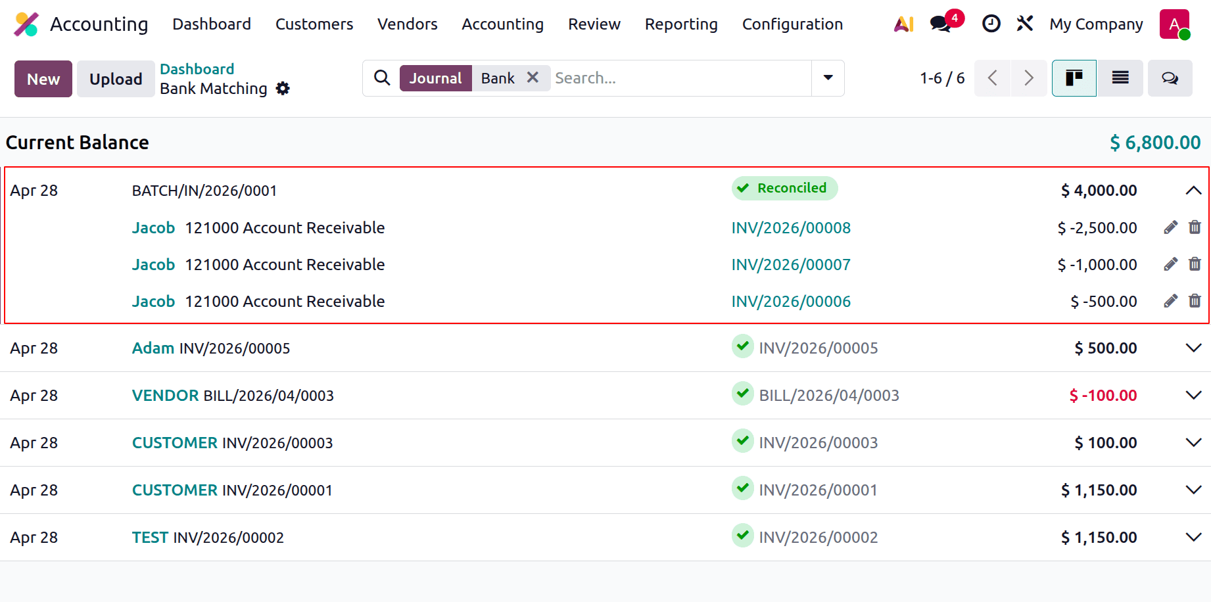Open the messages chat icon with badge
Viewport: 1211px width, 602px height.
click(941, 24)
